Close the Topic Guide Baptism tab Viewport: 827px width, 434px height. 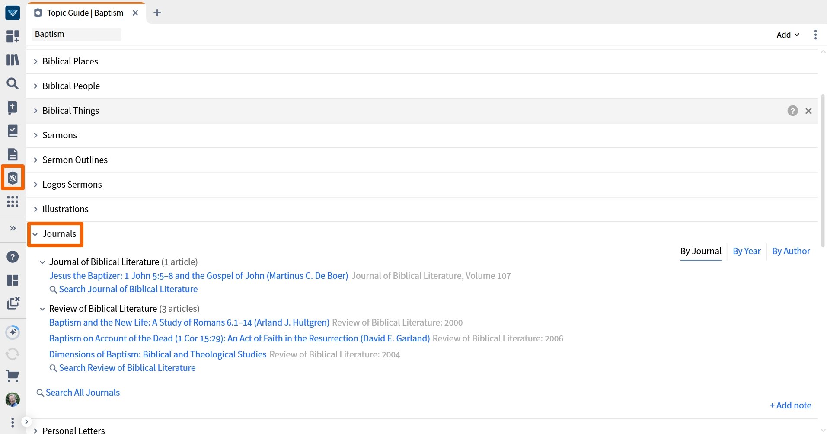[x=135, y=13]
